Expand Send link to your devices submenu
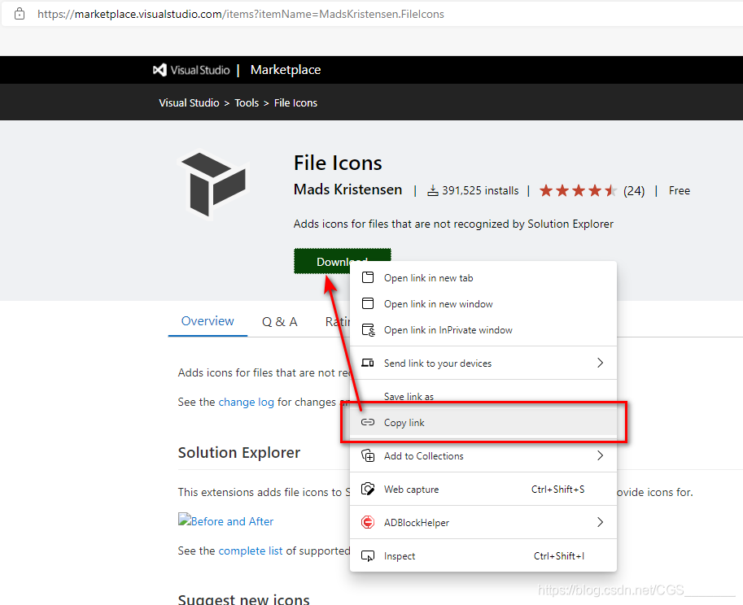743x605 pixels. point(600,363)
